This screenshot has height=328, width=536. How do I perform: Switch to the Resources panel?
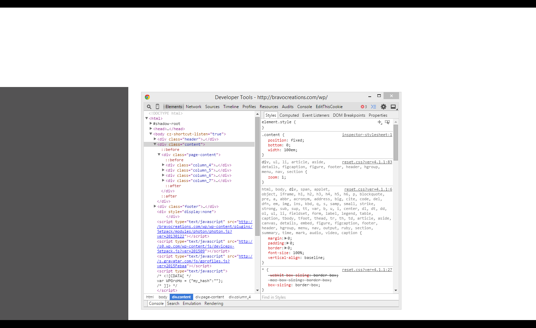[x=269, y=107]
